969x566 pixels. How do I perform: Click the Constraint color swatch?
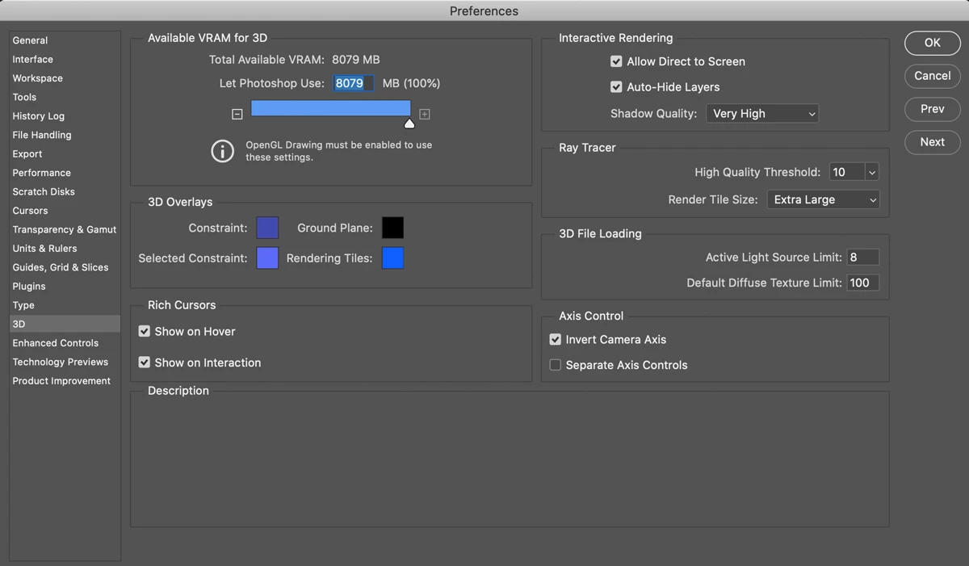coord(267,228)
